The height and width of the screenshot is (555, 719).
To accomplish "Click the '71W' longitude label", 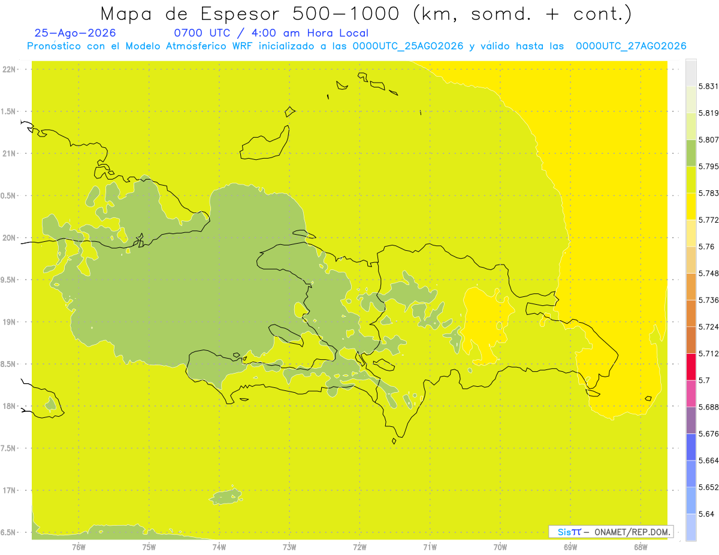I will coord(430,547).
